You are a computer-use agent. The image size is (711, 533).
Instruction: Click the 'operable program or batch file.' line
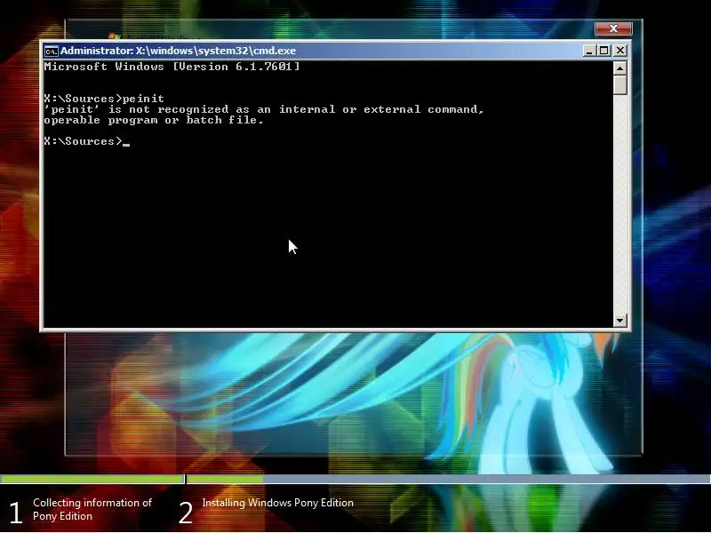(154, 120)
